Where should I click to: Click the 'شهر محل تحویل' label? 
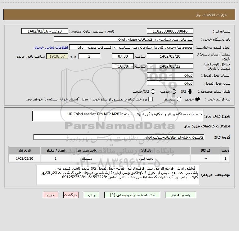[x=217, y=83]
